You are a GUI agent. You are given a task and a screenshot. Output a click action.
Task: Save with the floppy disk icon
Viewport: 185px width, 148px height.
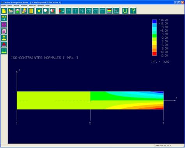[x=18, y=11]
